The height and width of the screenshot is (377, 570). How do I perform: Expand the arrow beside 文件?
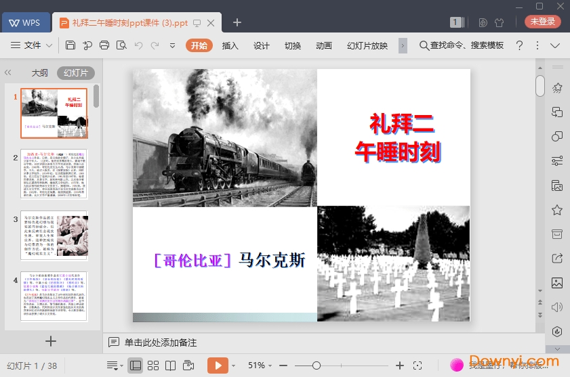pyautogui.click(x=49, y=46)
